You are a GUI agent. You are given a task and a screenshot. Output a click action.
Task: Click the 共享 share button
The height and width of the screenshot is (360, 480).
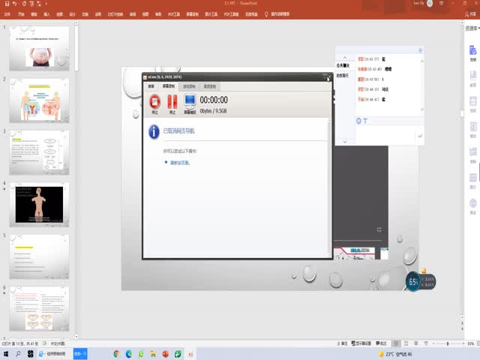[x=471, y=13]
